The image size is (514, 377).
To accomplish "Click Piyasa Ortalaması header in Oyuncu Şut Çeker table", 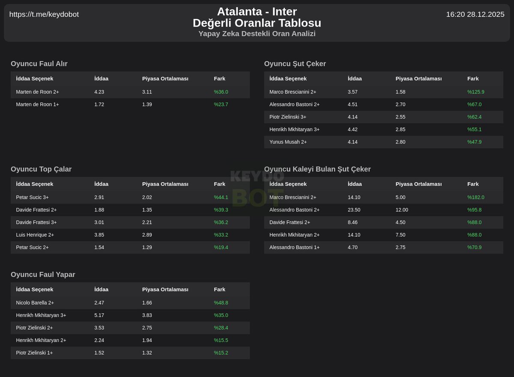I will click(x=418, y=78).
